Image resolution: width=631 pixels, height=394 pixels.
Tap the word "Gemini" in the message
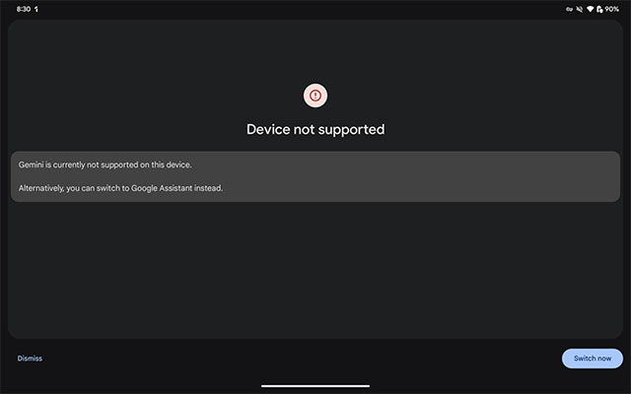(x=31, y=164)
